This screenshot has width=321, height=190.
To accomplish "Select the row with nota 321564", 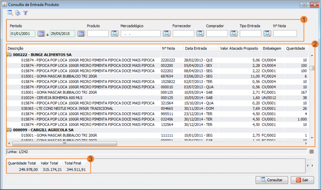I will (157, 103).
